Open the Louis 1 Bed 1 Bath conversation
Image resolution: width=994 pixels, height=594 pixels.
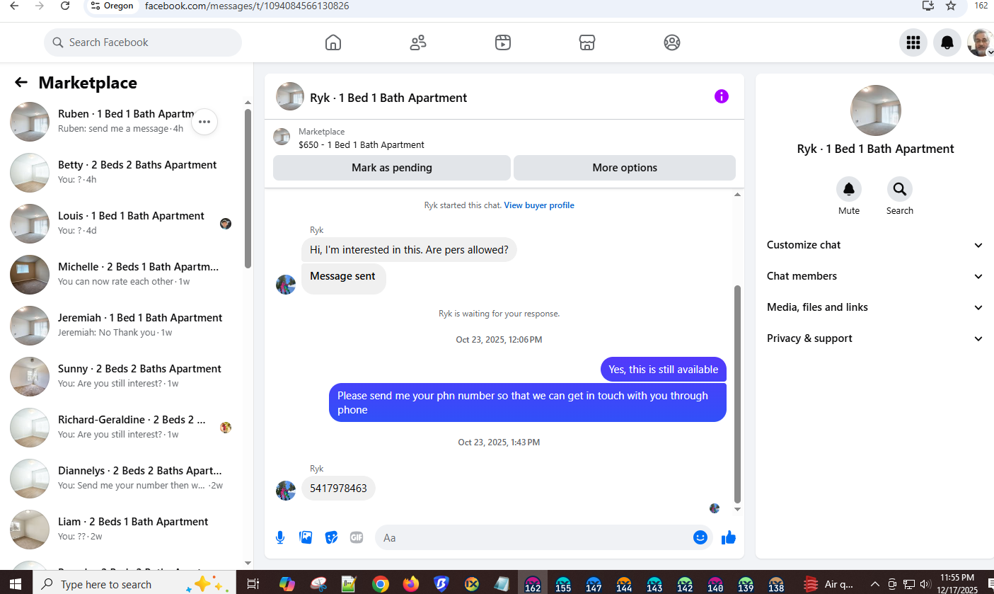tap(123, 224)
